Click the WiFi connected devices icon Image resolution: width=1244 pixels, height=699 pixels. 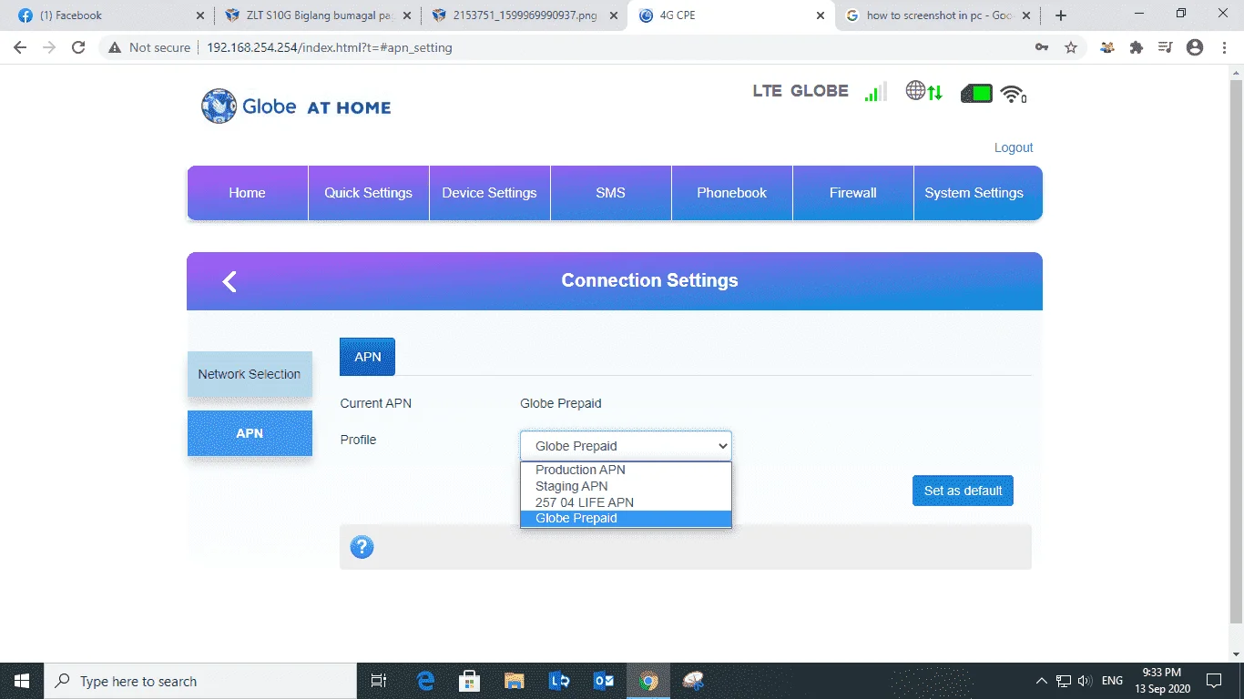[1013, 93]
